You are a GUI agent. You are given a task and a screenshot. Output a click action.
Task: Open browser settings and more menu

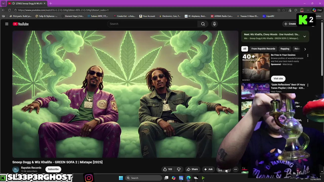[308, 10]
